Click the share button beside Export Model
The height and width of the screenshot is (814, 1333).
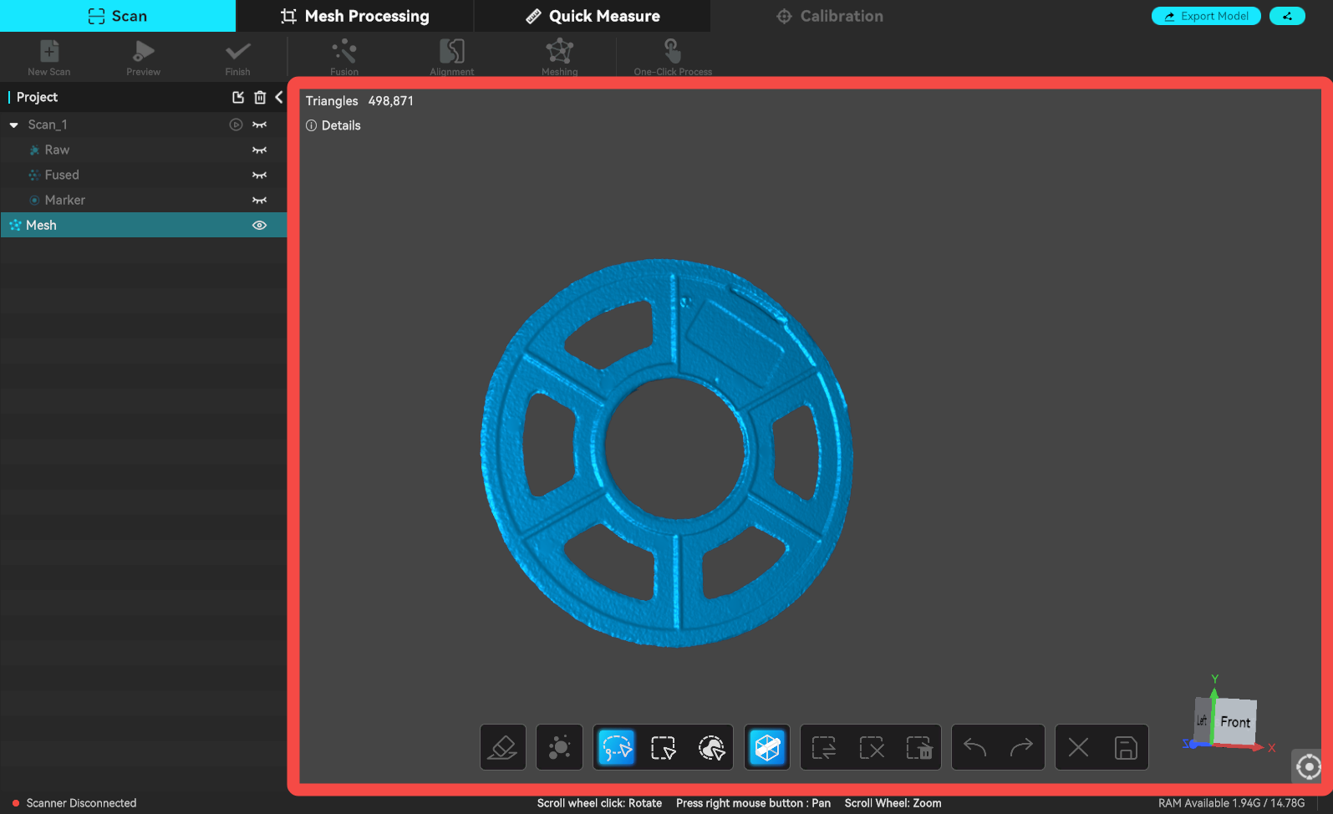click(1287, 16)
